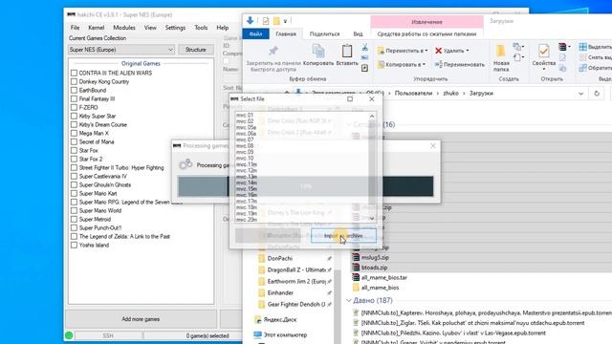This screenshot has height=344, width=612.
Task: Click the Copy icon in Explorer ribbon
Action: [x=318, y=51]
